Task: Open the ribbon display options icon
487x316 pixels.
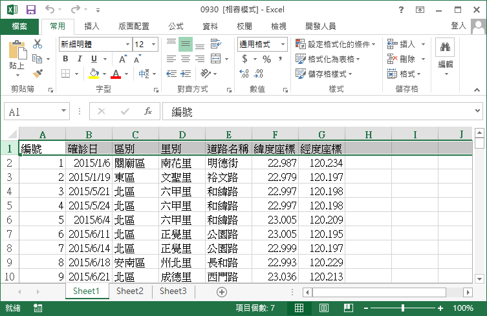Action: coord(420,10)
